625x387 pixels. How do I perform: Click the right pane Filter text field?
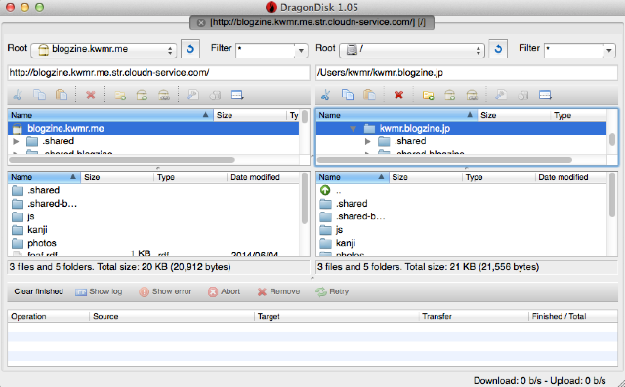click(x=573, y=50)
